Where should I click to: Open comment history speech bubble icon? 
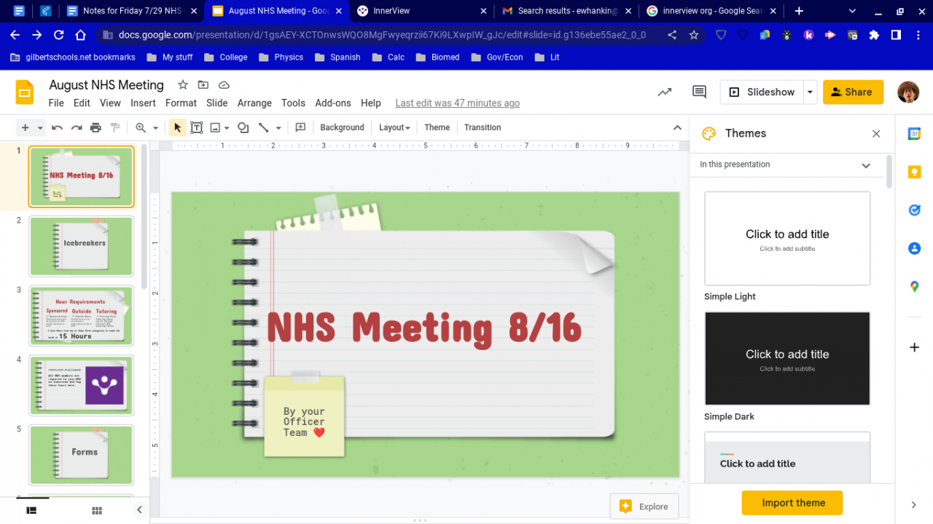[x=699, y=92]
